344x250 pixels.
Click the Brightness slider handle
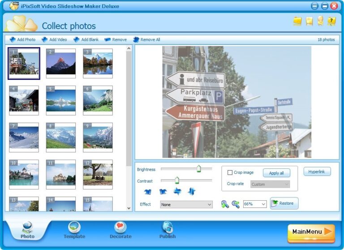click(x=199, y=169)
